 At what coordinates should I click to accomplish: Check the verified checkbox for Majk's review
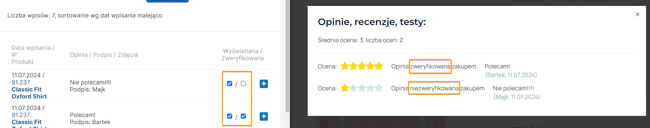[243, 84]
